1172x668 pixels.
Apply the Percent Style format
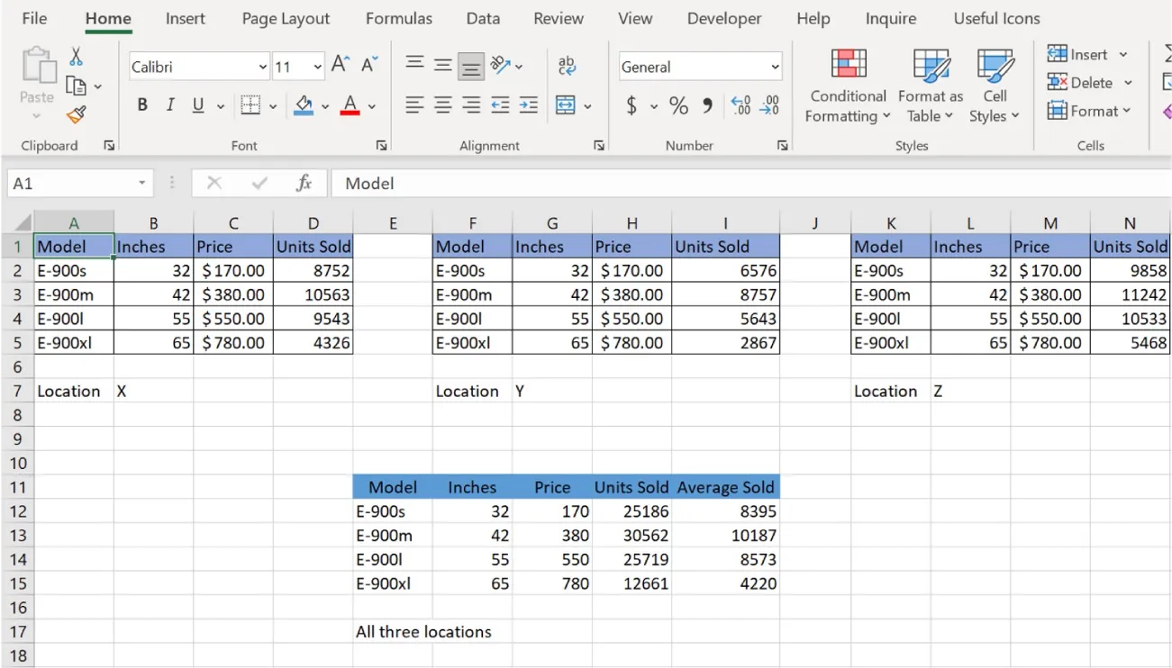(x=678, y=105)
